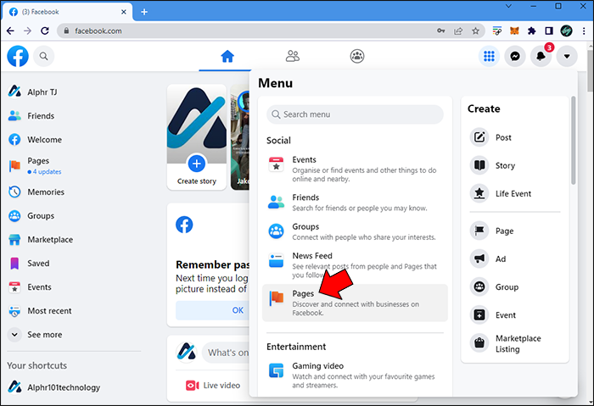The image size is (594, 406).
Task: Click the browser Back arrow
Action: pos(10,31)
